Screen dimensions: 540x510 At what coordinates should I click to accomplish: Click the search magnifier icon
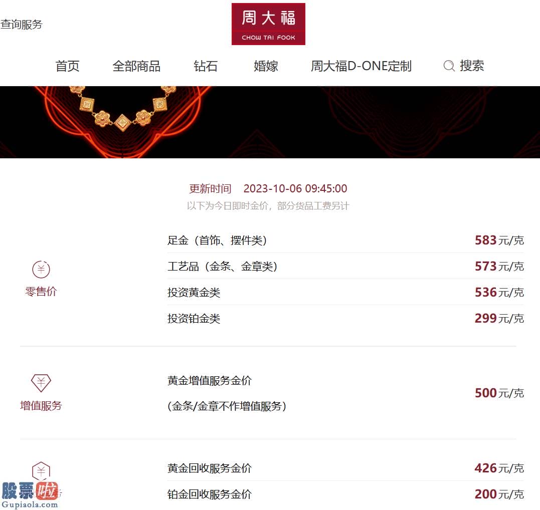tap(449, 66)
